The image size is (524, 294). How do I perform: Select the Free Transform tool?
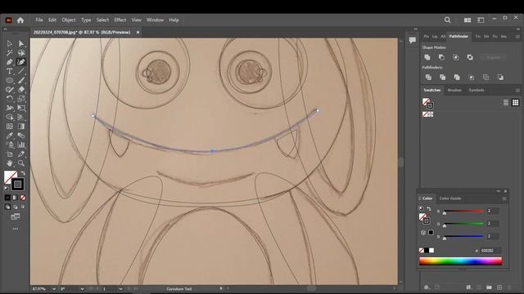[21, 108]
